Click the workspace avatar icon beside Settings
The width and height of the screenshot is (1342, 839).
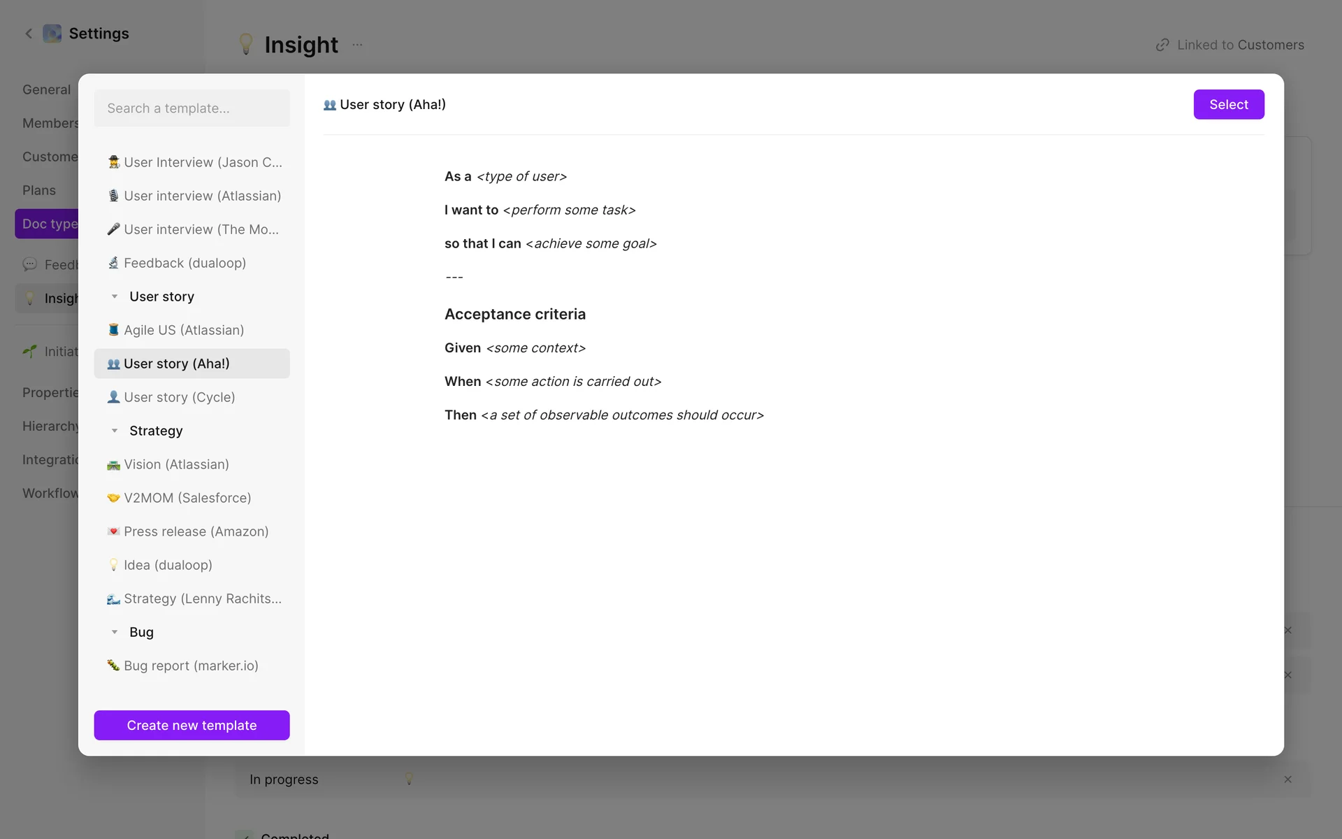coord(52,34)
